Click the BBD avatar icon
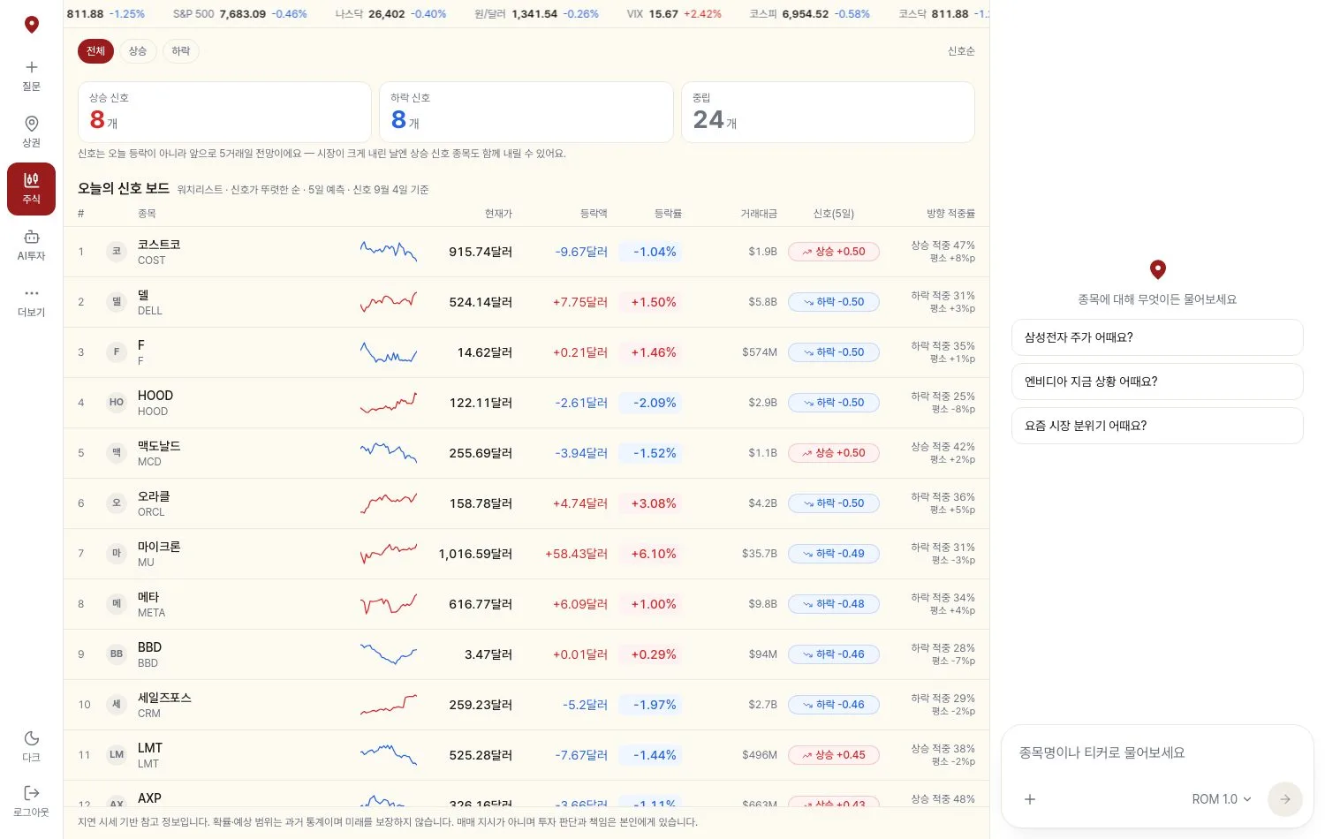Screen dimensions: 1325x839 click(117, 654)
